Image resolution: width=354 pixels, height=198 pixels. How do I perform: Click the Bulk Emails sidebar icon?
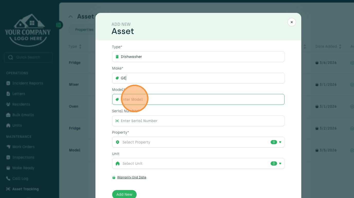pos(8,115)
